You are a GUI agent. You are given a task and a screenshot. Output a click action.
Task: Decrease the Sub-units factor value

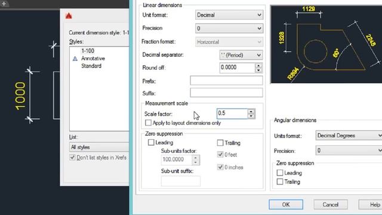pos(196,162)
